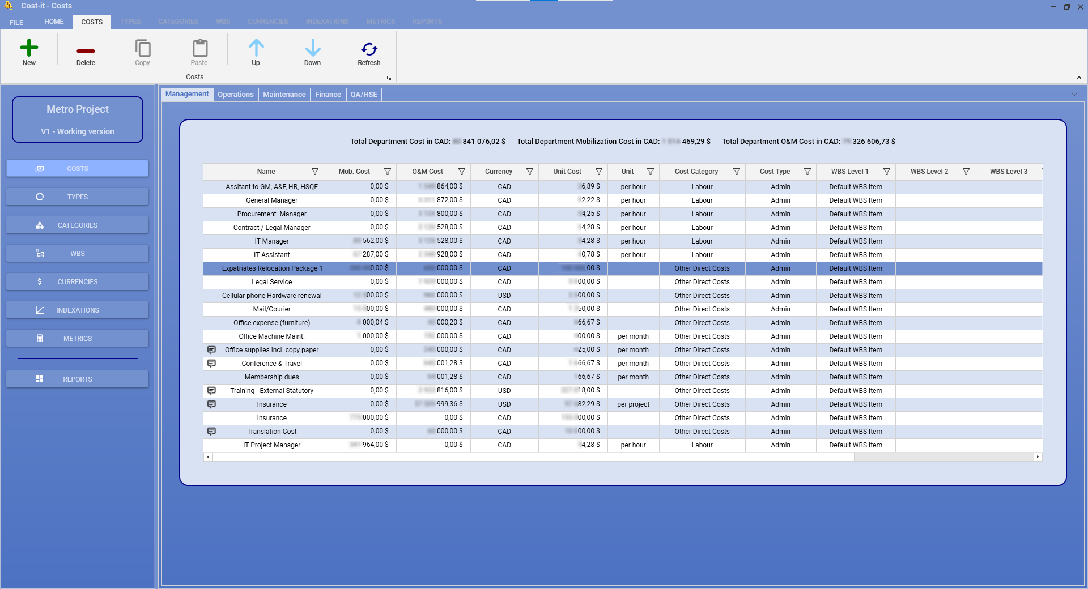
Task: Open COSTS in the sidebar
Action: 78,169
